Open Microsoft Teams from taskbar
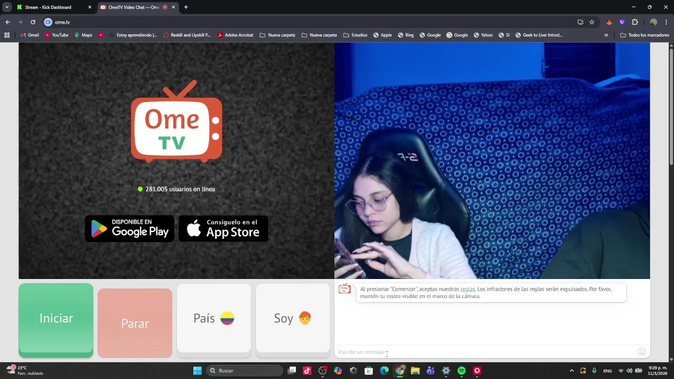Viewport: 674px width, 379px height. 431,371
